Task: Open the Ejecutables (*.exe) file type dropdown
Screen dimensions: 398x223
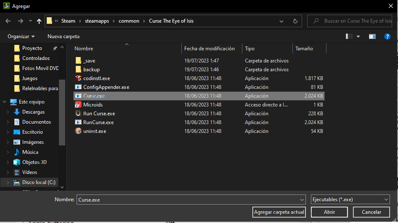Action: click(x=350, y=200)
